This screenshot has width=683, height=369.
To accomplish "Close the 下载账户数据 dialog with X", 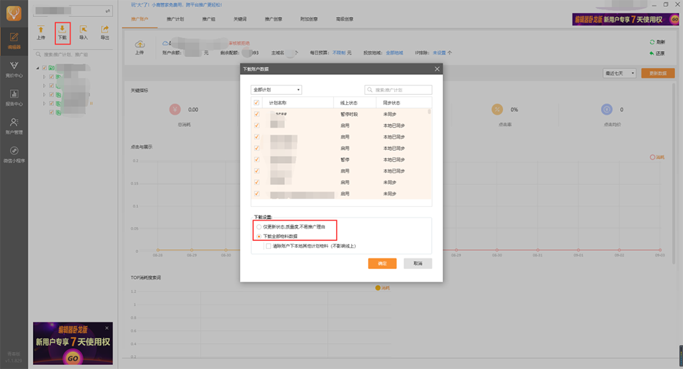I will (x=437, y=69).
